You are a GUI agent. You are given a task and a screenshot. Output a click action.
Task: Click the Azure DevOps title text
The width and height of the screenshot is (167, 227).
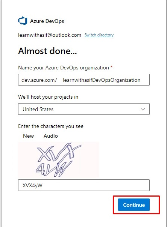coord(47,21)
